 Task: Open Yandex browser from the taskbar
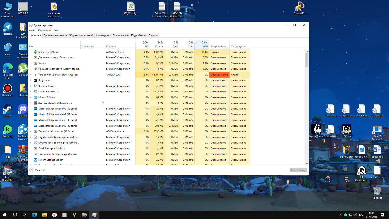(x=54, y=215)
